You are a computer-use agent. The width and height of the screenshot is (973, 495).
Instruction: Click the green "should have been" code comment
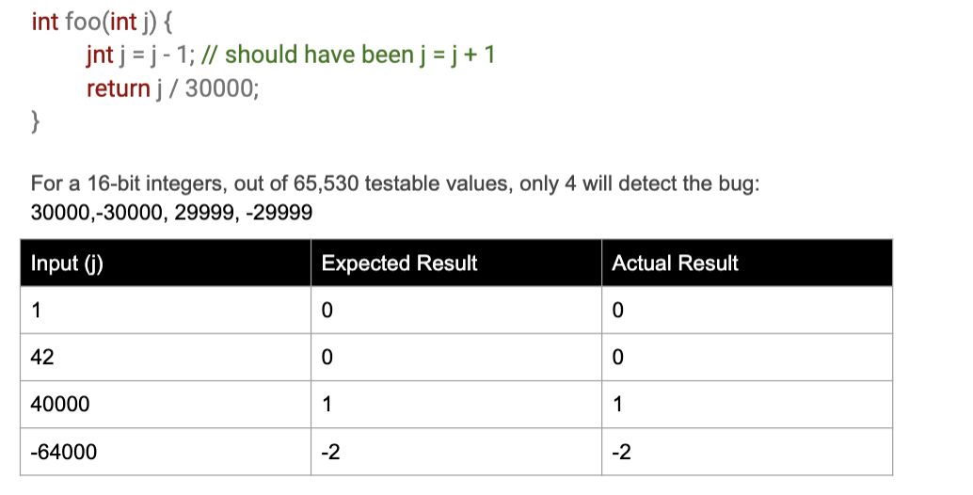click(x=360, y=55)
